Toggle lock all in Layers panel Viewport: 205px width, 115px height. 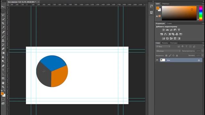[x=177, y=56]
